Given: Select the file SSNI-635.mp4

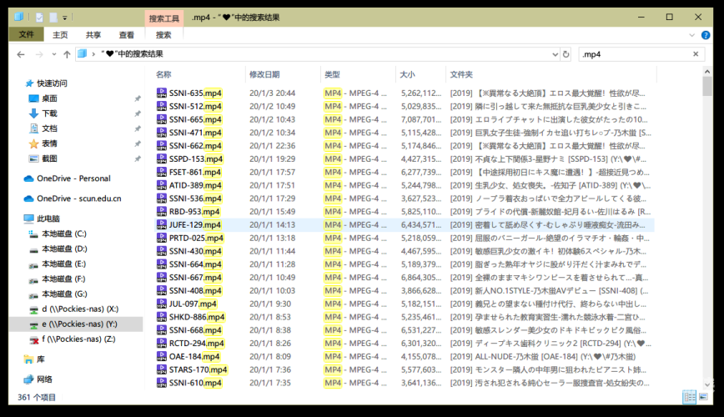Looking at the screenshot, I should [195, 93].
